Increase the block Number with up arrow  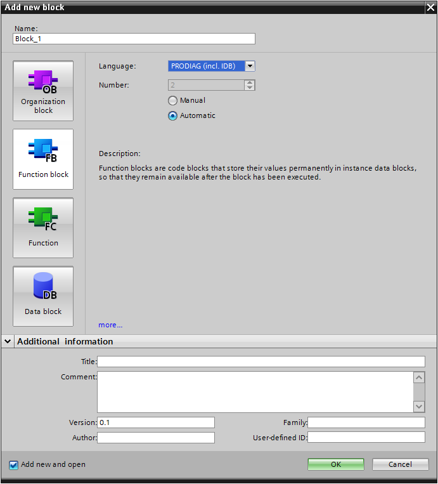point(250,82)
